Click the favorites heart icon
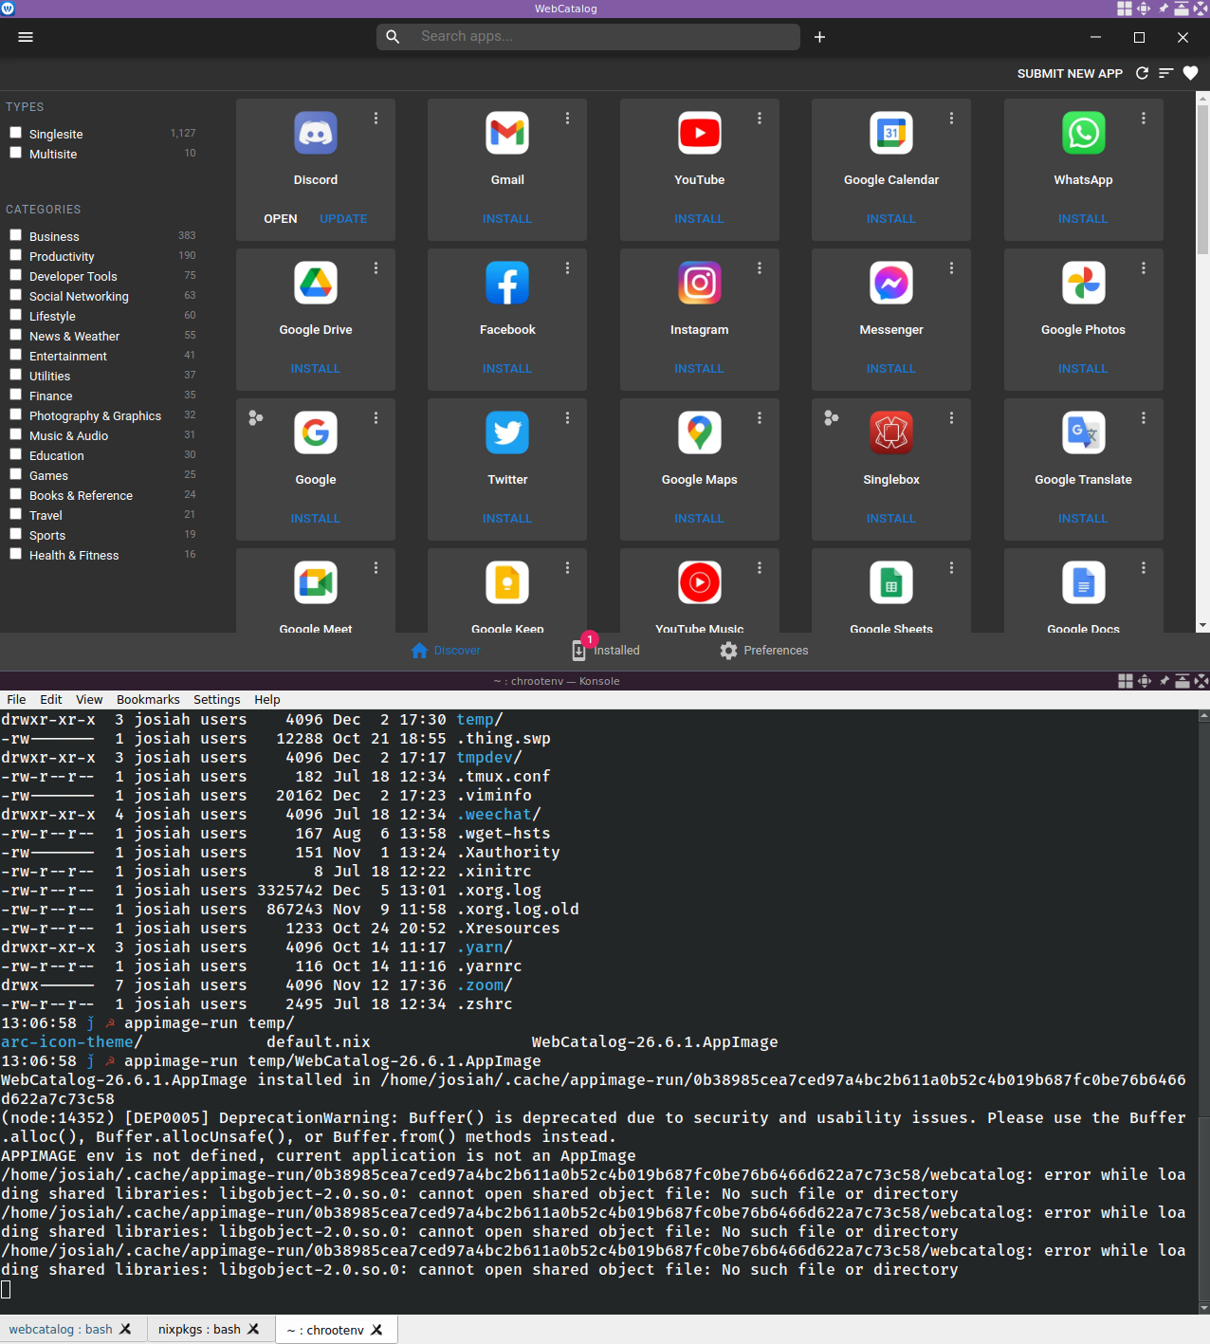Viewport: 1210px width, 1344px height. (1190, 73)
